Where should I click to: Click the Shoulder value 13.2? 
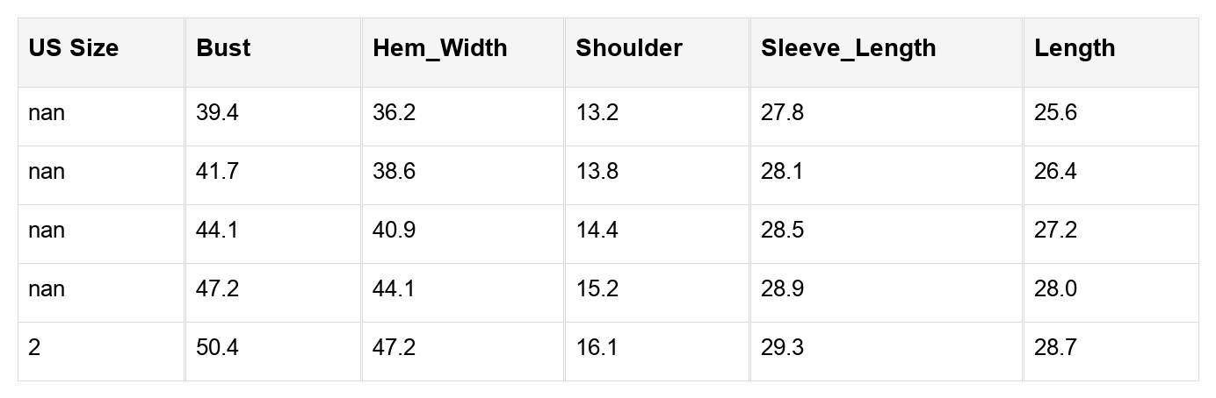tap(597, 113)
